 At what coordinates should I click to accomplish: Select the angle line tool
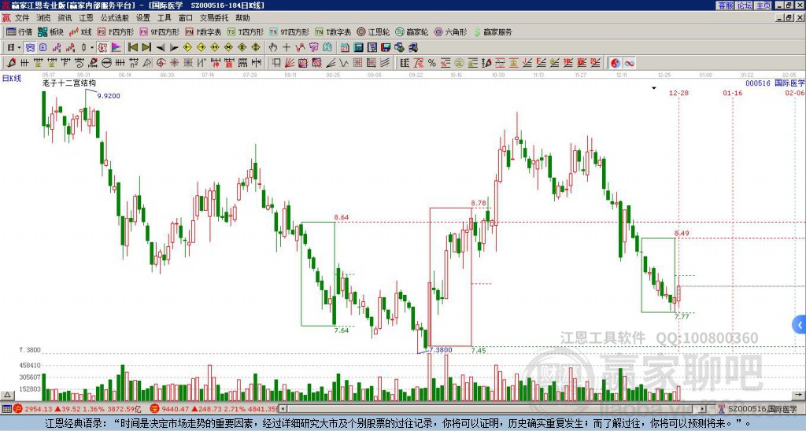click(330, 63)
